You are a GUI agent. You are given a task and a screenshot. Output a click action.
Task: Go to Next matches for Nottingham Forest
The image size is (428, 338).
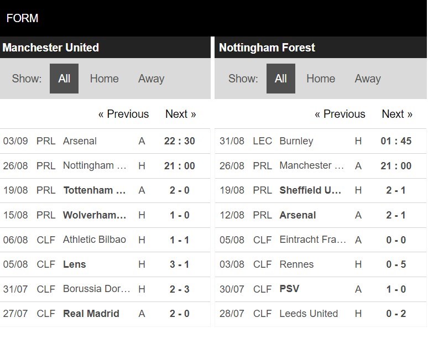tap(397, 114)
